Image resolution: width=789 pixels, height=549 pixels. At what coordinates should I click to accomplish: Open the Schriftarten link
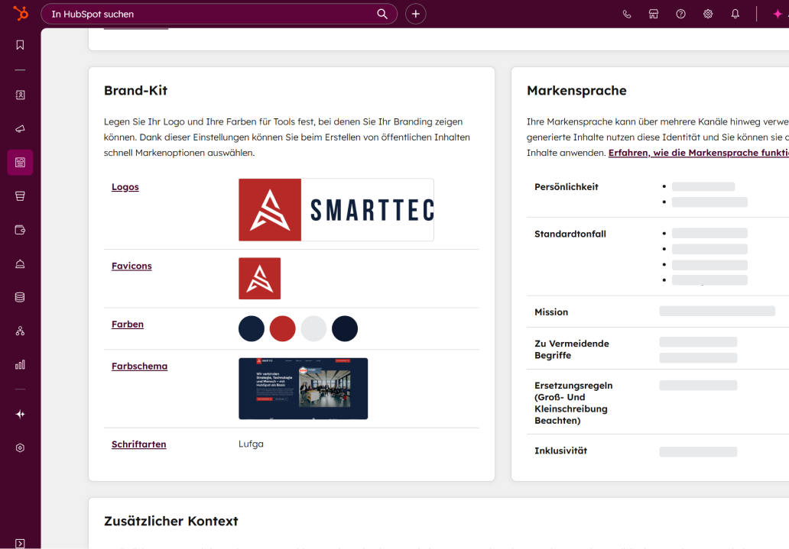pyautogui.click(x=138, y=444)
